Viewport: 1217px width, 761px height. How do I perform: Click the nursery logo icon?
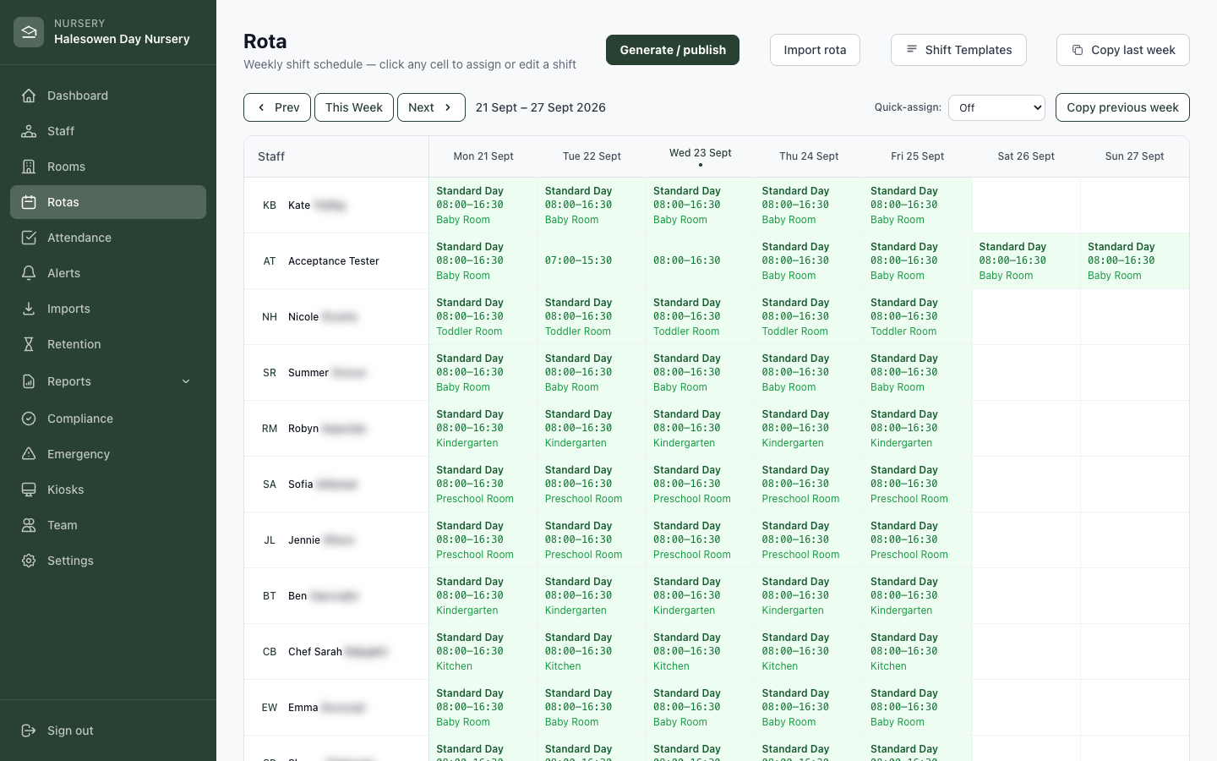pyautogui.click(x=29, y=32)
